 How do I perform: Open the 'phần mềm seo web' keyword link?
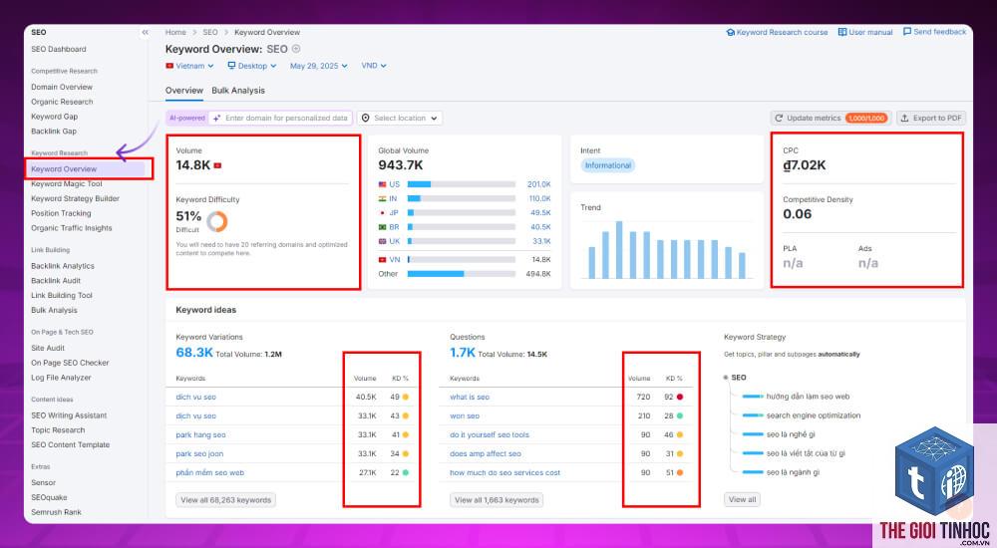pyautogui.click(x=209, y=473)
